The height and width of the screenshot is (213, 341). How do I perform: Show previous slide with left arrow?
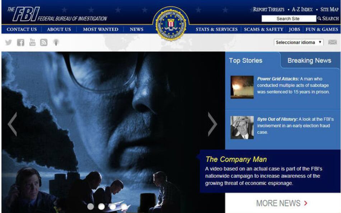(13, 124)
